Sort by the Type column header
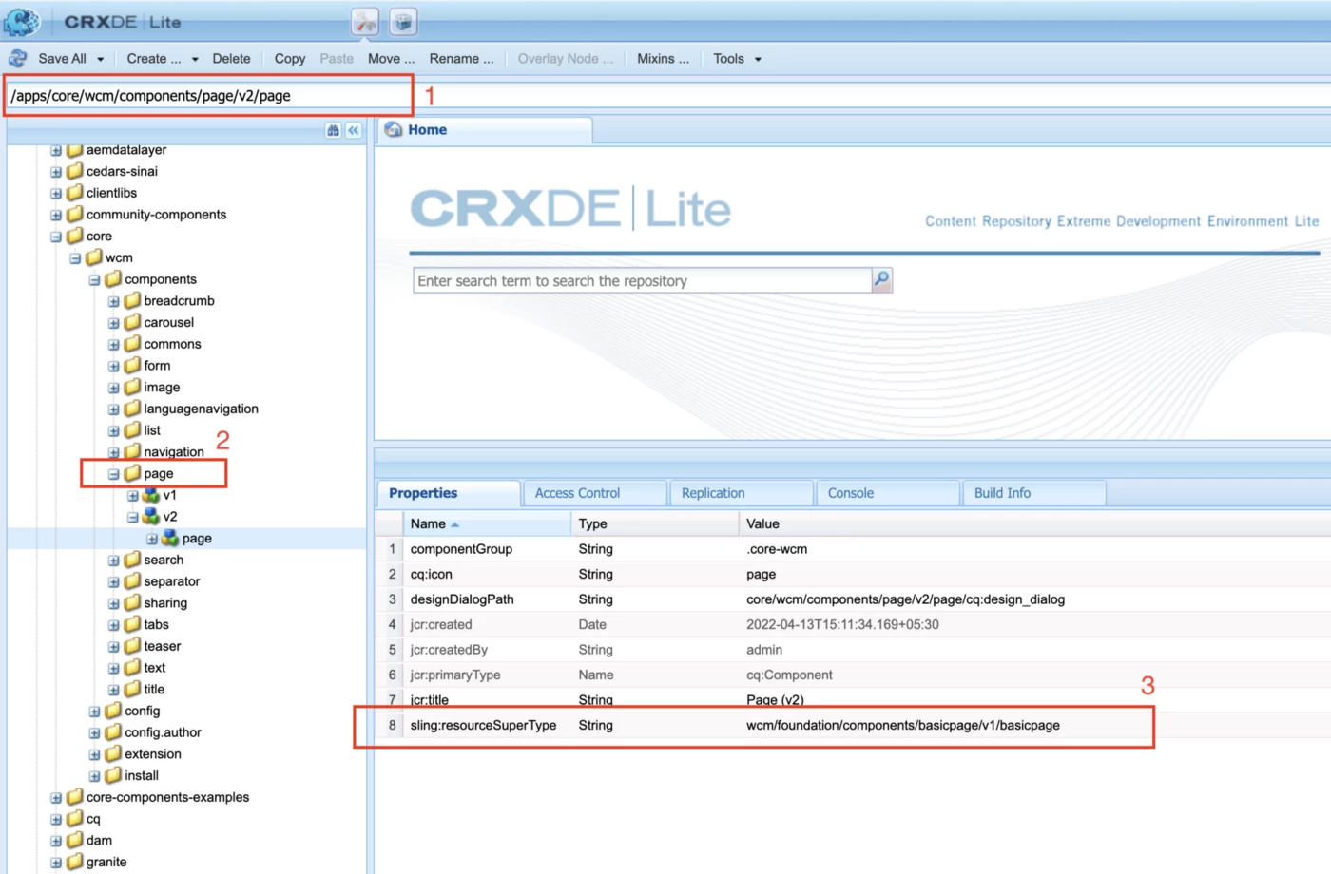Image resolution: width=1331 pixels, height=874 pixels. 654,523
